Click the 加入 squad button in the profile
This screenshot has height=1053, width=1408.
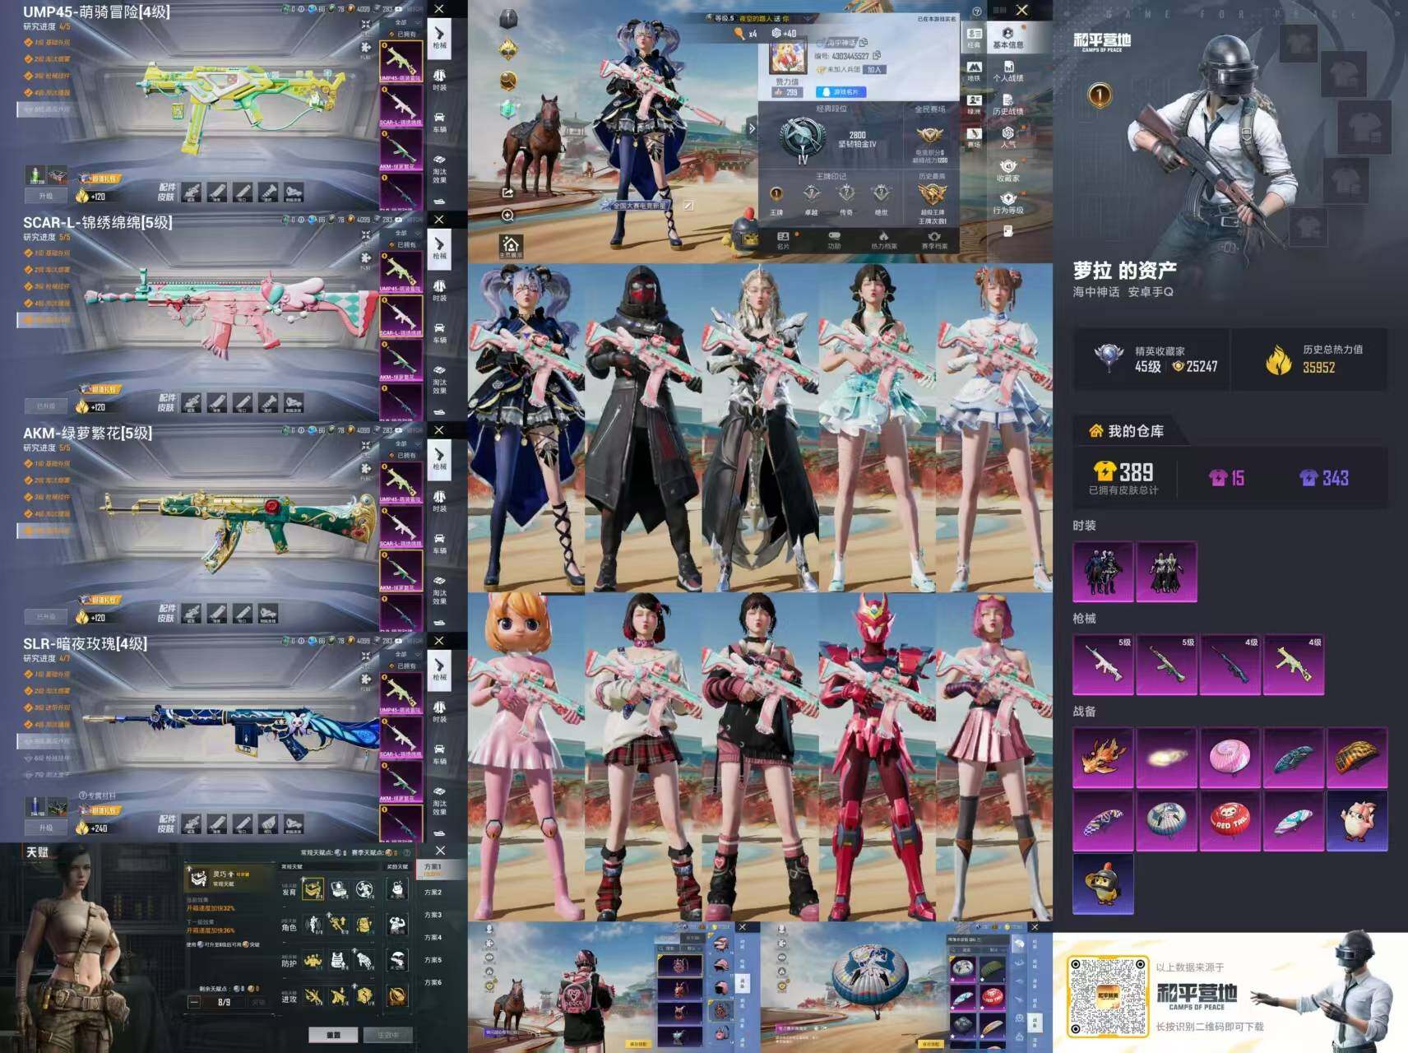(874, 70)
